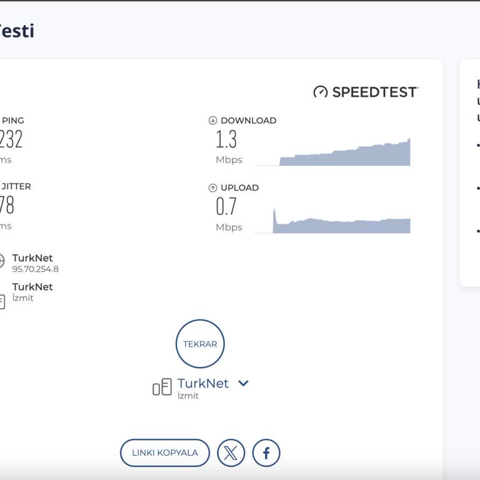Click the globe icon beside TurkNet IP
480x480 pixels.
click(1, 261)
